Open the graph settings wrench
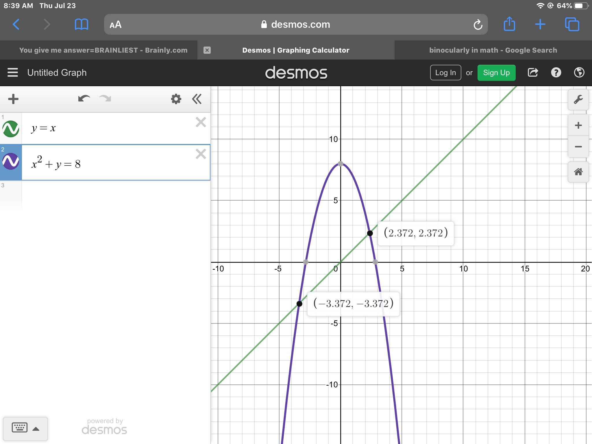592x444 pixels. pos(578,100)
